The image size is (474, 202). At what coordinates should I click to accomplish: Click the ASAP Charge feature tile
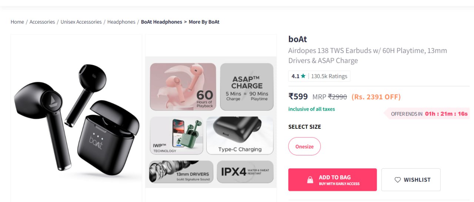click(247, 87)
